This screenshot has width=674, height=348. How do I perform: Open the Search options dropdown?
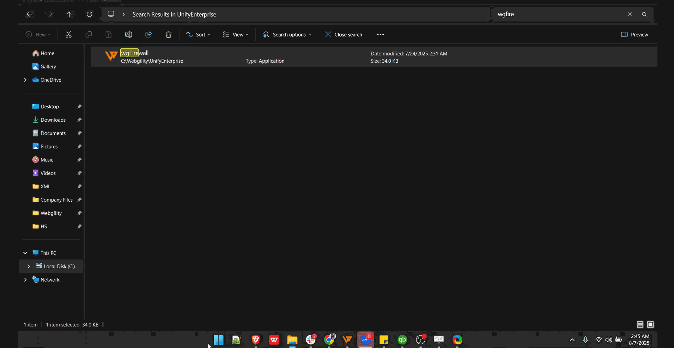pos(287,35)
